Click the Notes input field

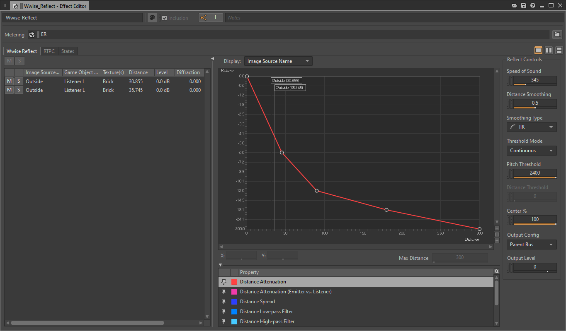click(394, 18)
